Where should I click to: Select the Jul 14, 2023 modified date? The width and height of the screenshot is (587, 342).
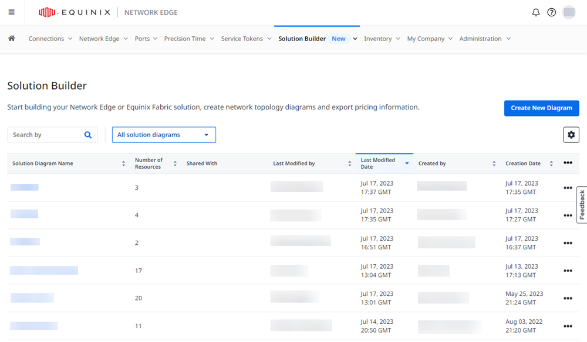point(377,322)
